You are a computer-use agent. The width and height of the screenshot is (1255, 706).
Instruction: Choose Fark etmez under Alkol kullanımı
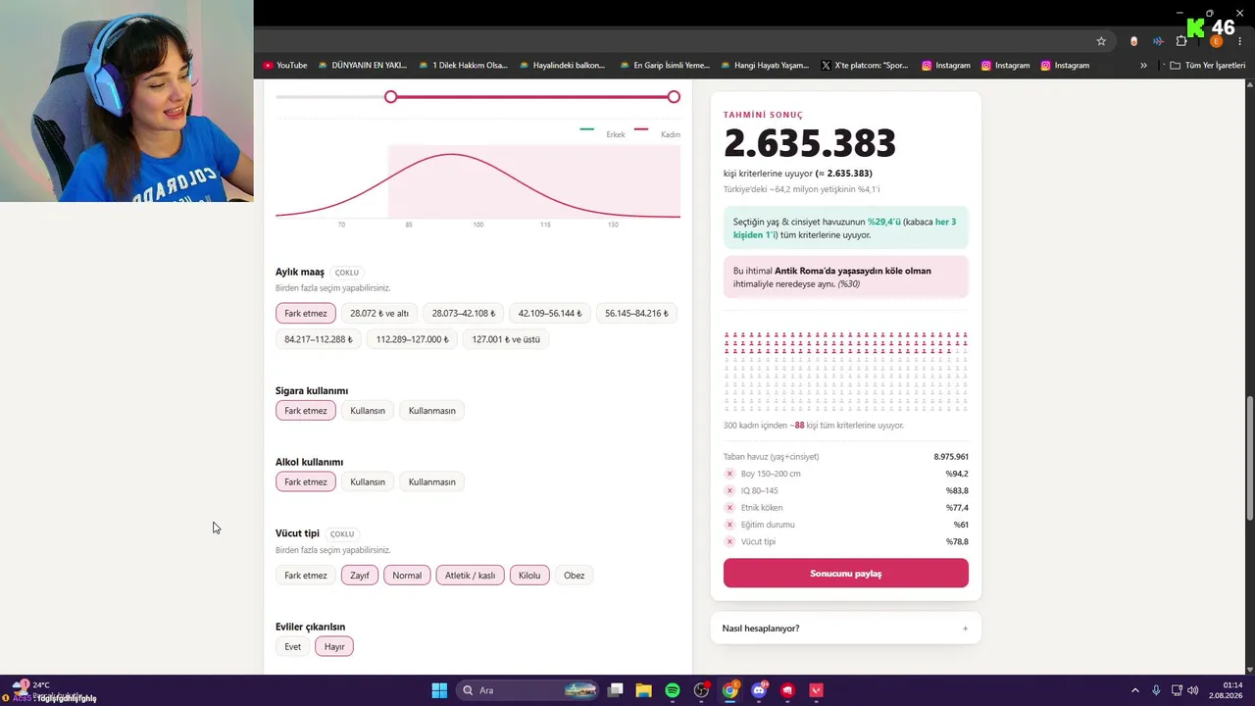(306, 482)
